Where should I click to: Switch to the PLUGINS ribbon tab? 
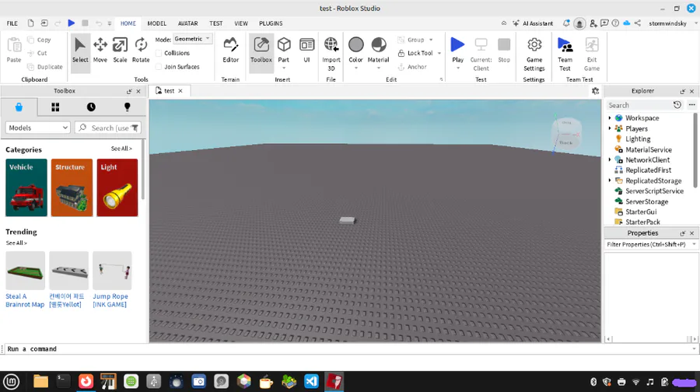tap(271, 23)
